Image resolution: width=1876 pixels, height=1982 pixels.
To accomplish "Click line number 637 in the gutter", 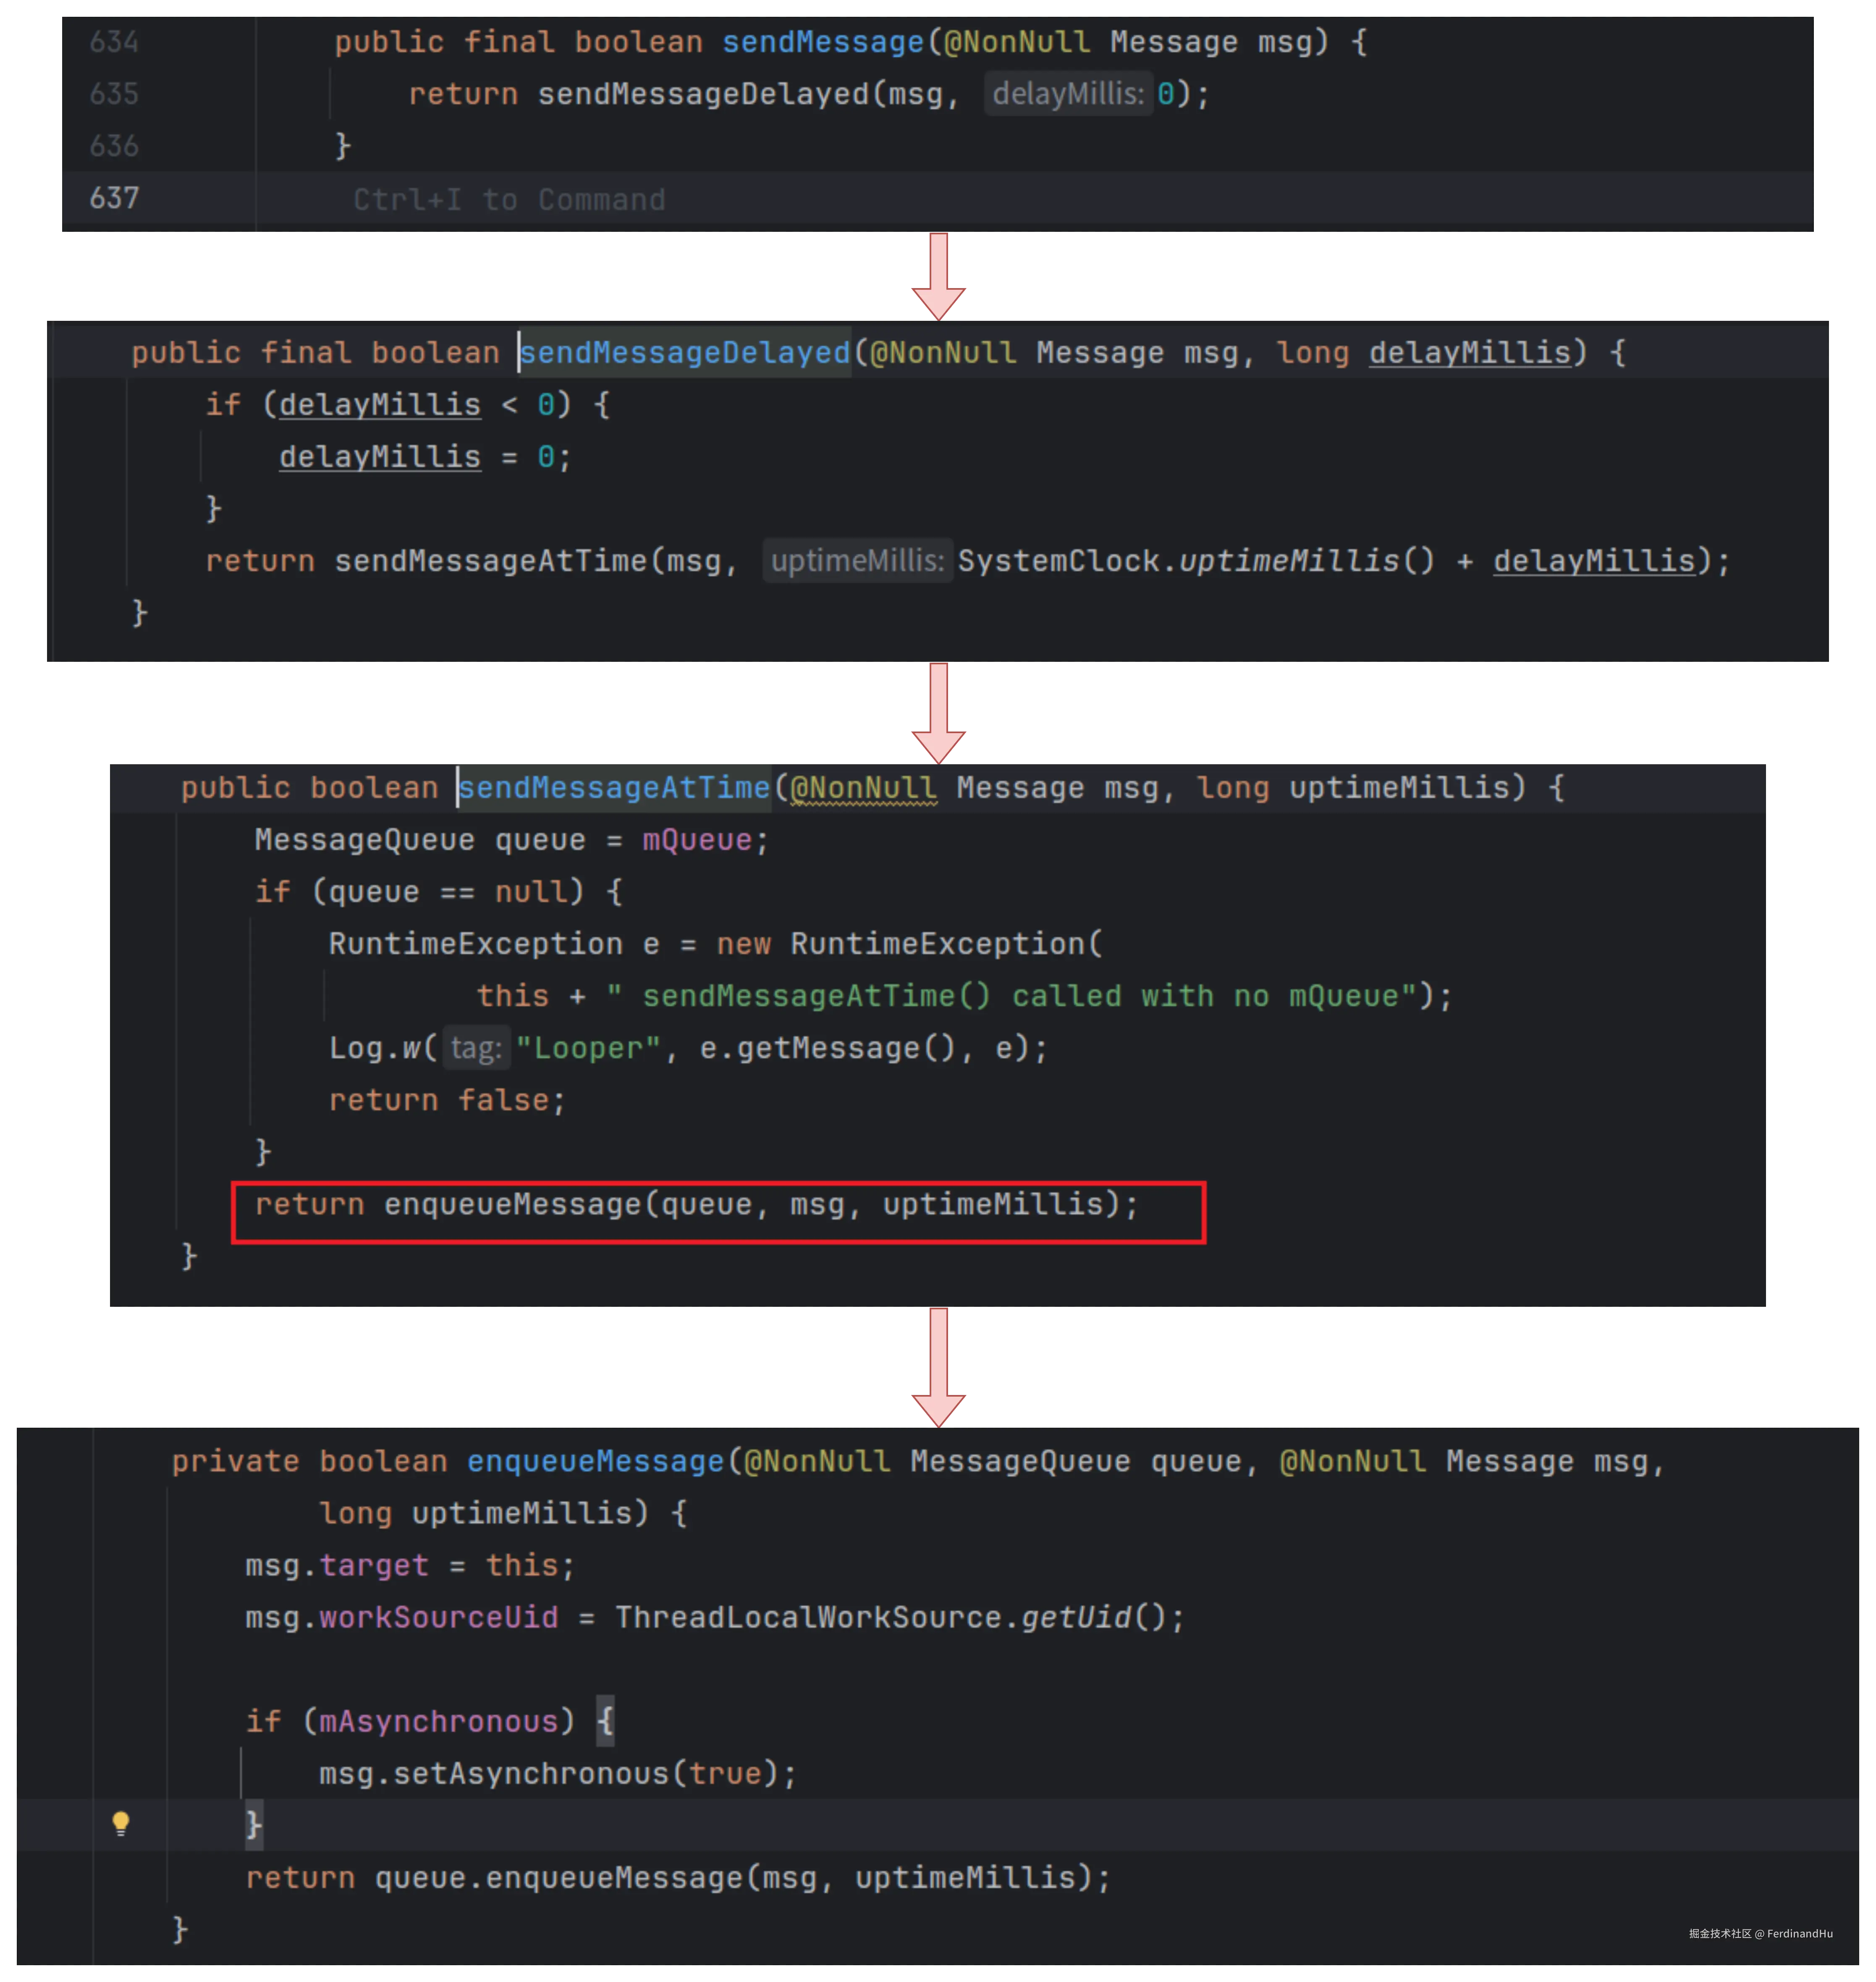I will tap(114, 198).
